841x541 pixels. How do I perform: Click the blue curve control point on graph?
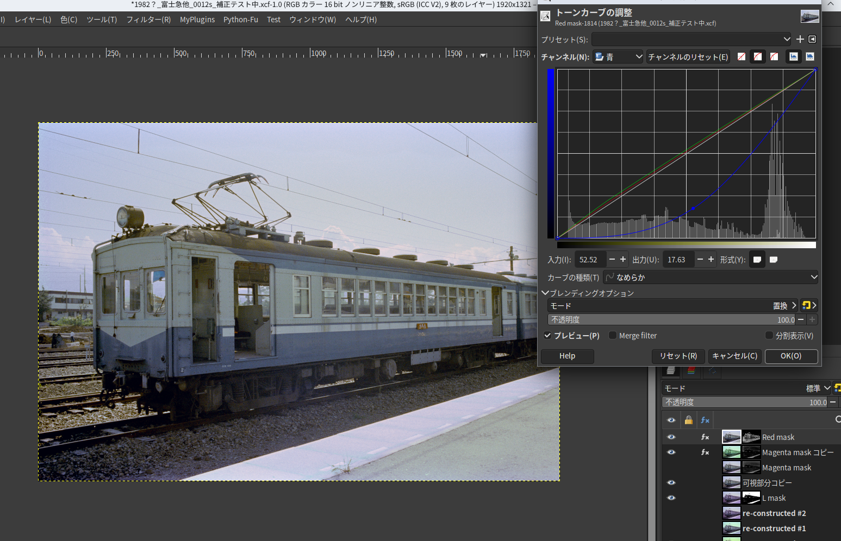click(x=693, y=209)
